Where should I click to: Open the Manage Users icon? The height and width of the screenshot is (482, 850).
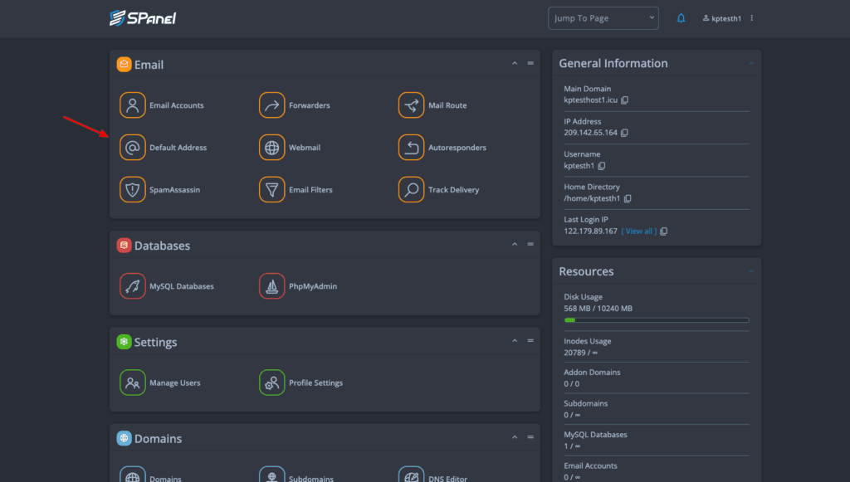pyautogui.click(x=132, y=382)
